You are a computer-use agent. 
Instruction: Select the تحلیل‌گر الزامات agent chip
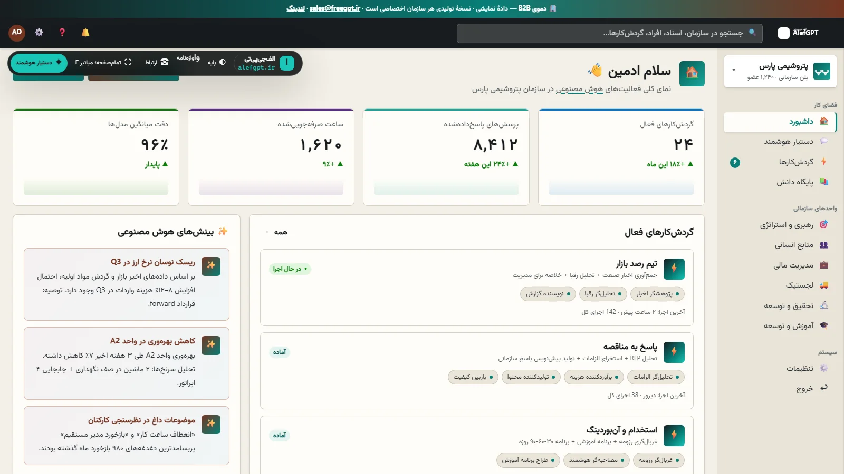tap(657, 377)
